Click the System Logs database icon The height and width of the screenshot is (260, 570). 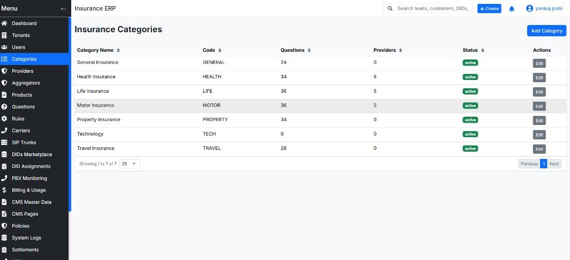[x=4, y=238]
